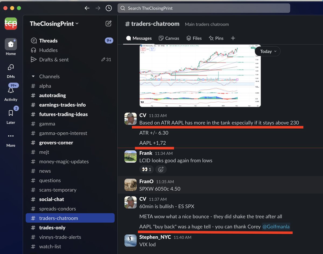Image resolution: width=323 pixels, height=254 pixels.
Task: Open the traders-chatroom channel details header
Action: coord(153,24)
